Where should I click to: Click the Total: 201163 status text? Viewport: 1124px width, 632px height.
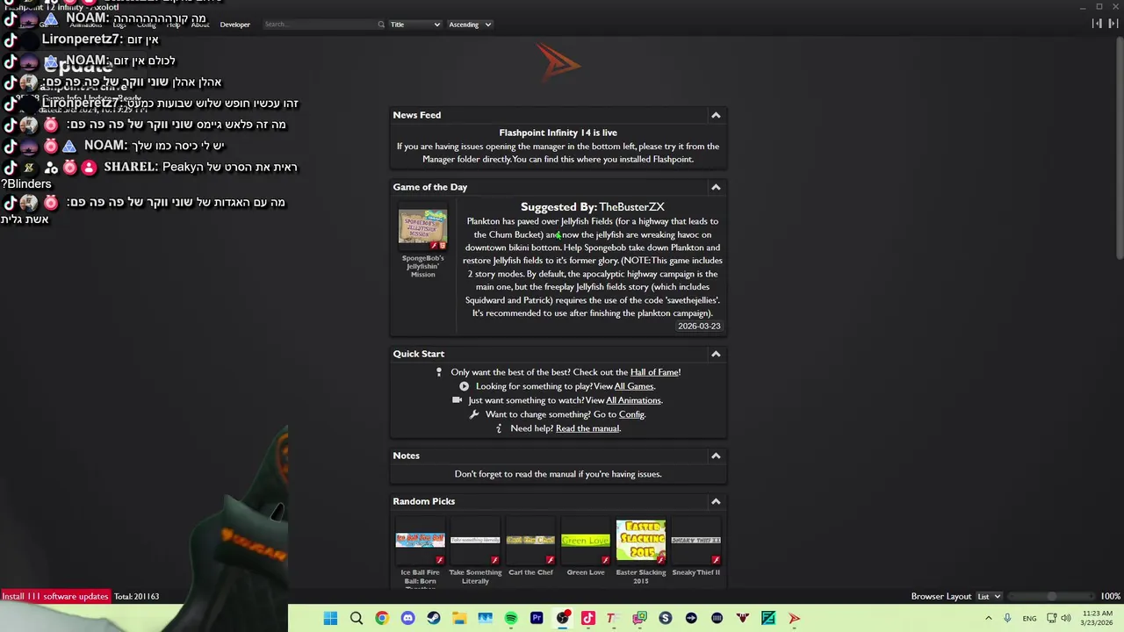point(136,596)
